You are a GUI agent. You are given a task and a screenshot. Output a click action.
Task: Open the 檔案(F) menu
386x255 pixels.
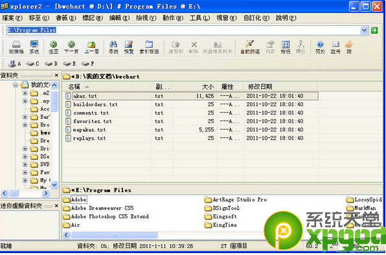[12, 18]
